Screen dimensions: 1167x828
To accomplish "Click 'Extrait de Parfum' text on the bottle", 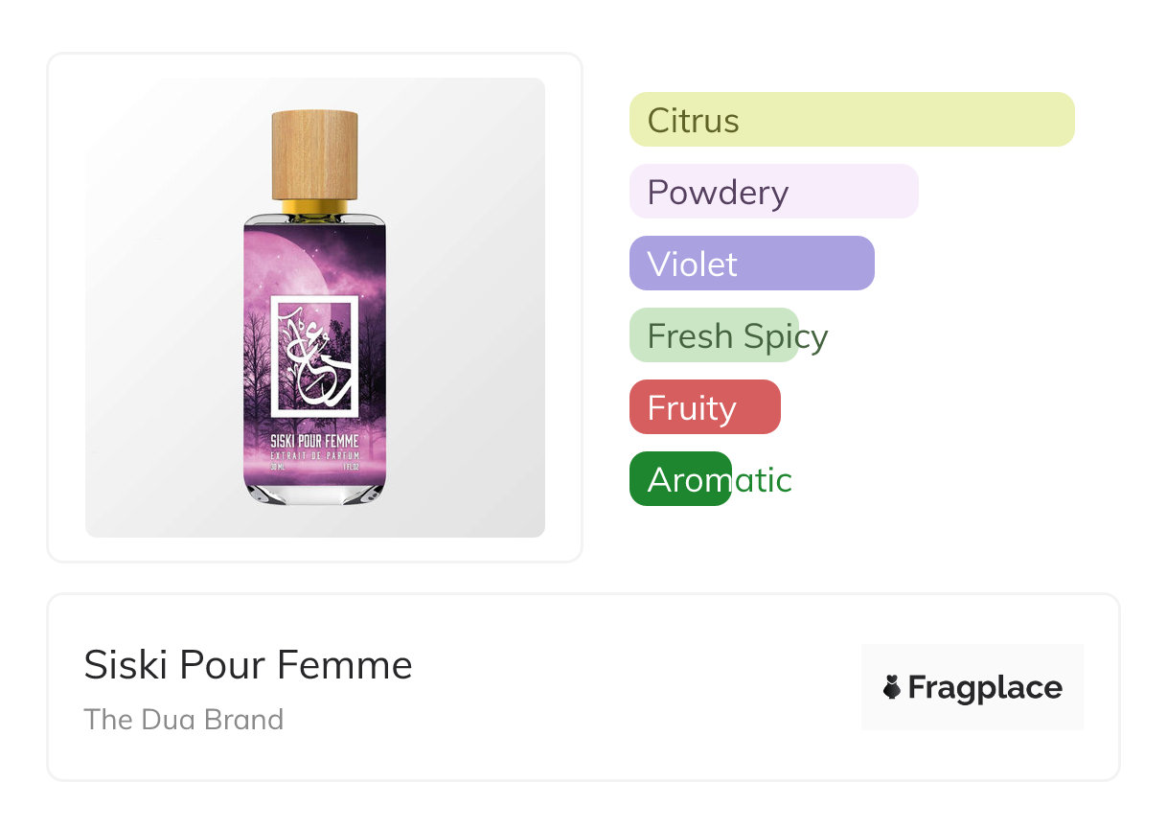I will (x=315, y=453).
